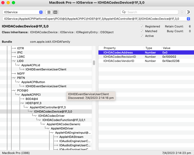Toggle the Matched checkbox
Viewport: 194px width, 155px height.
coord(142,31)
